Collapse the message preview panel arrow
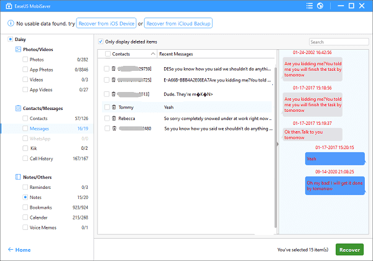 point(277,143)
